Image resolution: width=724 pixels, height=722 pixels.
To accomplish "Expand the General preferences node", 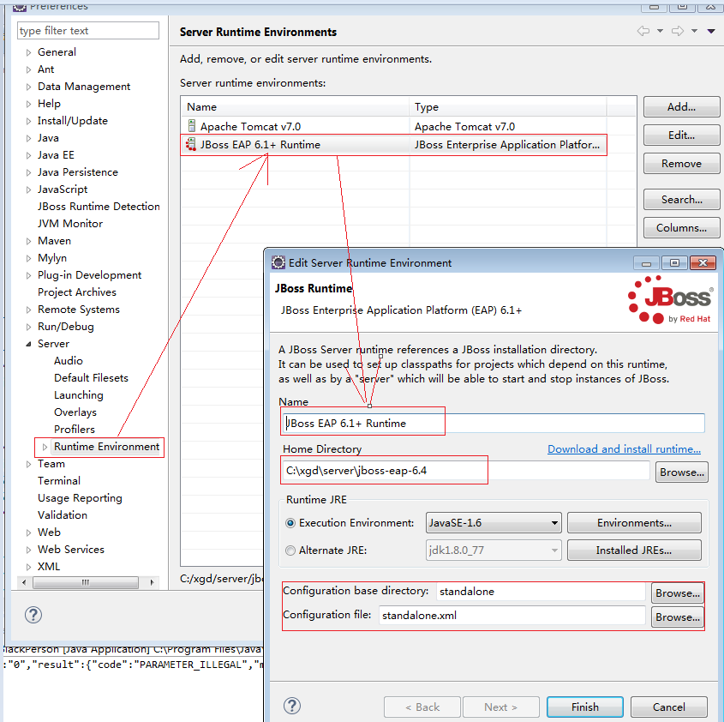I will pos(28,52).
